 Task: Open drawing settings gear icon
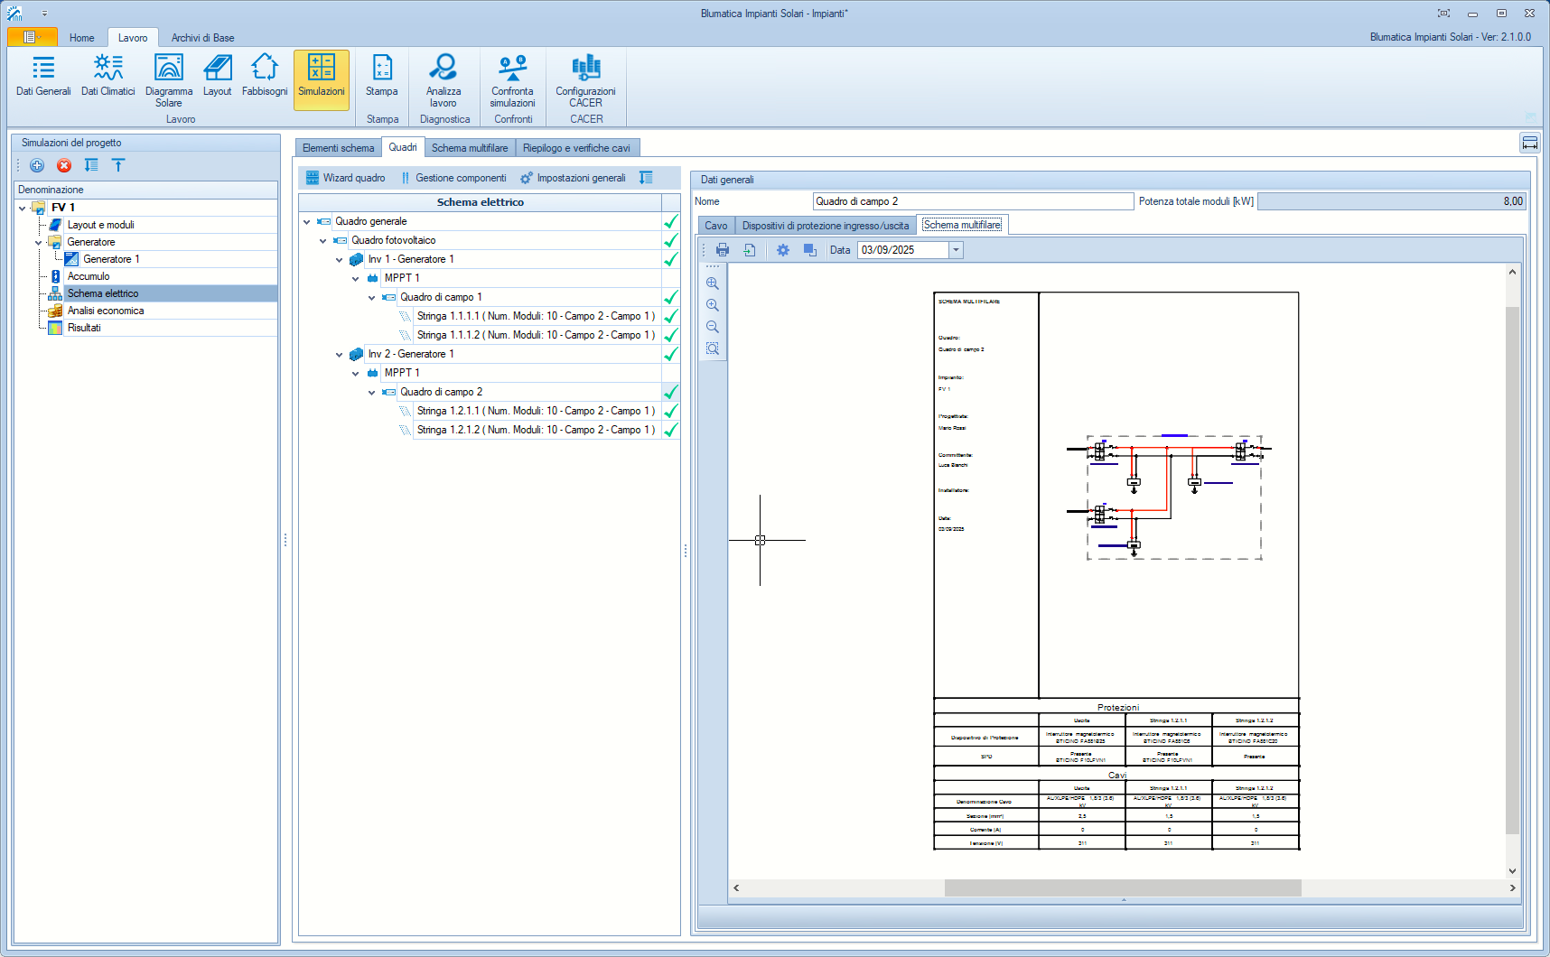point(783,250)
